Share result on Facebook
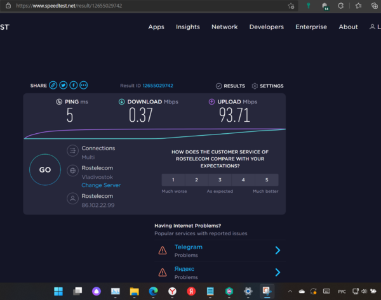This screenshot has height=300, width=381. (x=74, y=86)
